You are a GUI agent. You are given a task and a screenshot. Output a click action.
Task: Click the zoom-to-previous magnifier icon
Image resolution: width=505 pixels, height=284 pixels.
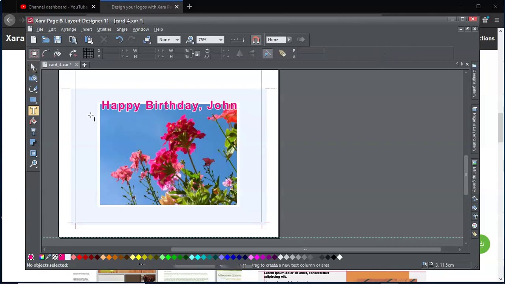pyautogui.click(x=190, y=39)
